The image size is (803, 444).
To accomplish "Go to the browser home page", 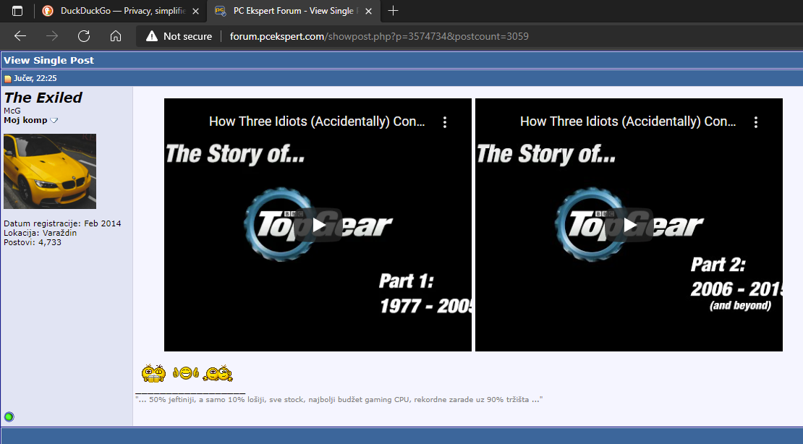I will (x=116, y=36).
